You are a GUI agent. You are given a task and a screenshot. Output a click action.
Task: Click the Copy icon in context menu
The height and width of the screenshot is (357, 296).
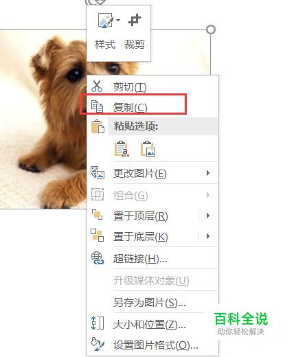[97, 106]
